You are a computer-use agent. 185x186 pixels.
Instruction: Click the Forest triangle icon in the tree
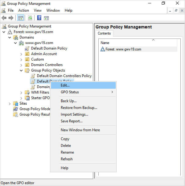tap(10, 32)
